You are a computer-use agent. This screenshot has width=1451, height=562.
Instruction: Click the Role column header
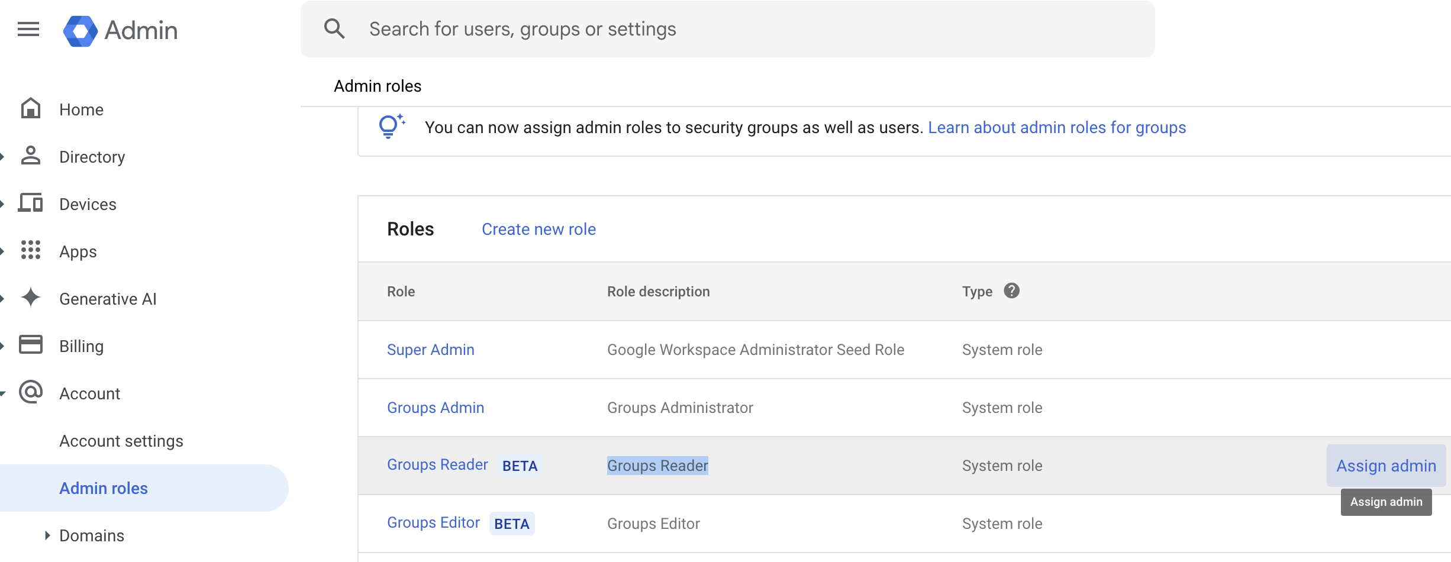[x=401, y=291]
